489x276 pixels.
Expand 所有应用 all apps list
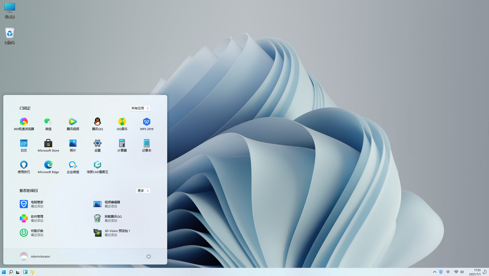tap(140, 108)
